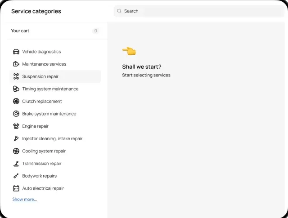Open the Cooling system repair category label
Image resolution: width=288 pixels, height=218 pixels.
coord(44,151)
